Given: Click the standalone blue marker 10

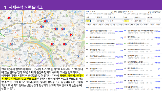Looking at the screenshot, I should [x=78, y=56].
